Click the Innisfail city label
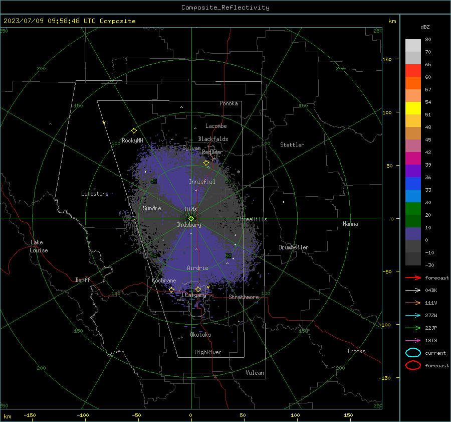 point(202,182)
